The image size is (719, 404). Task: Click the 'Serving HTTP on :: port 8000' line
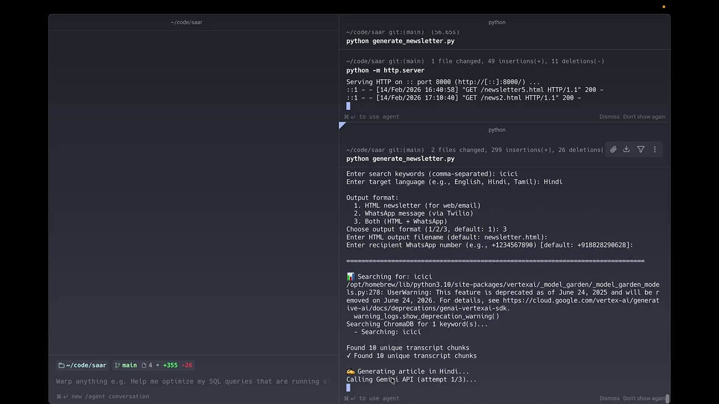(443, 82)
